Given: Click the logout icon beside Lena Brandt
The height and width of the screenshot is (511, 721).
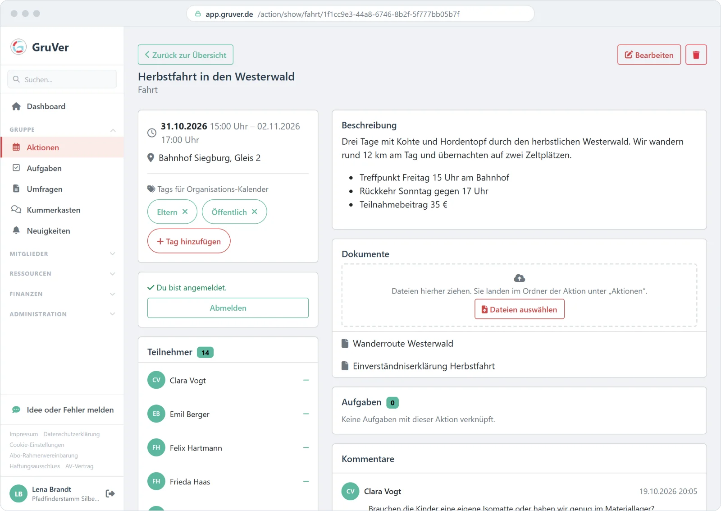Looking at the screenshot, I should tap(110, 493).
